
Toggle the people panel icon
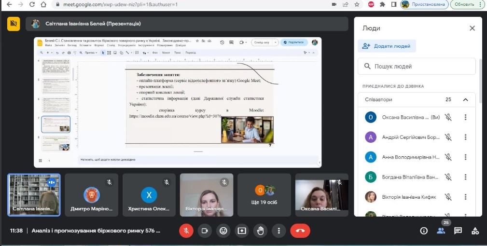click(441, 231)
